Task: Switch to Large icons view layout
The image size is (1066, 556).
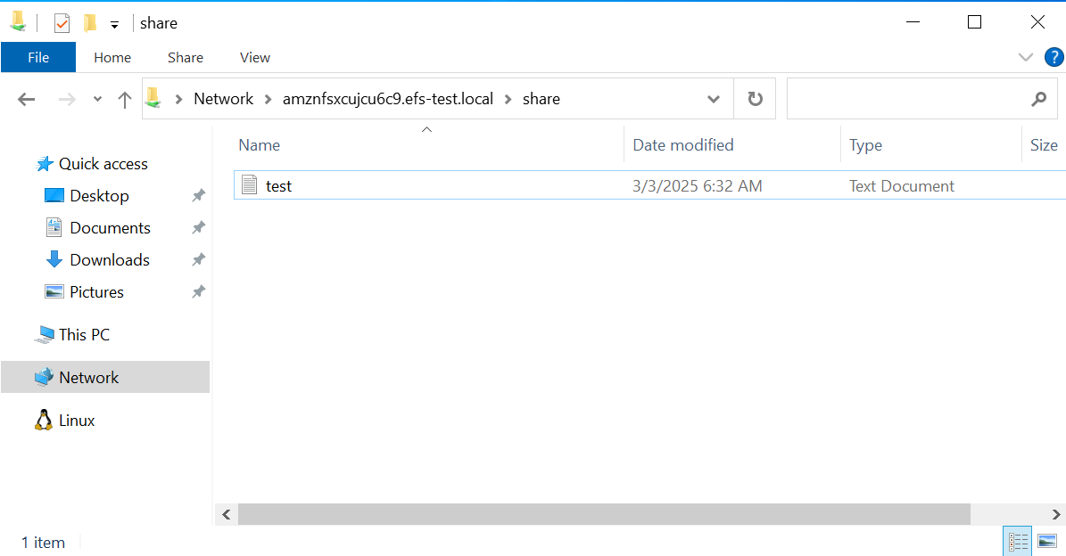Action: (x=1047, y=541)
